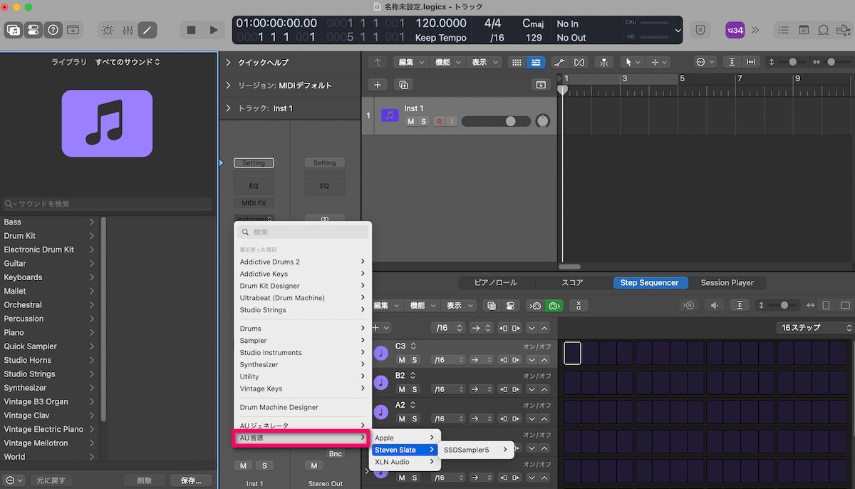Mute the Inst 1 track
855x489 pixels.
(x=410, y=121)
